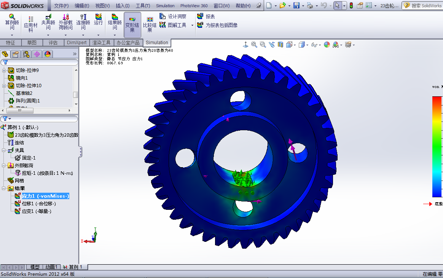This screenshot has height=278, width=443.
Task: Select the PropertyManager tab icon
Action: tap(16, 54)
